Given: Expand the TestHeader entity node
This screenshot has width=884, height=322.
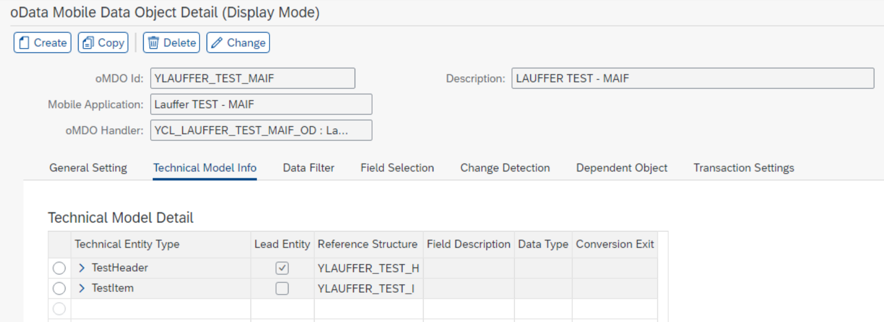Looking at the screenshot, I should 82,268.
